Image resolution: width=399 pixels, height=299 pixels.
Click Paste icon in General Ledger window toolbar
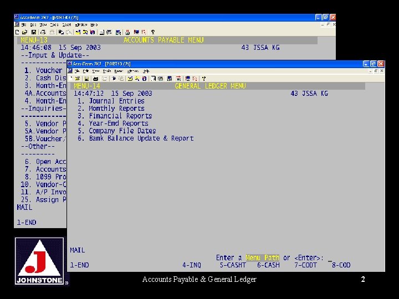click(x=121, y=79)
